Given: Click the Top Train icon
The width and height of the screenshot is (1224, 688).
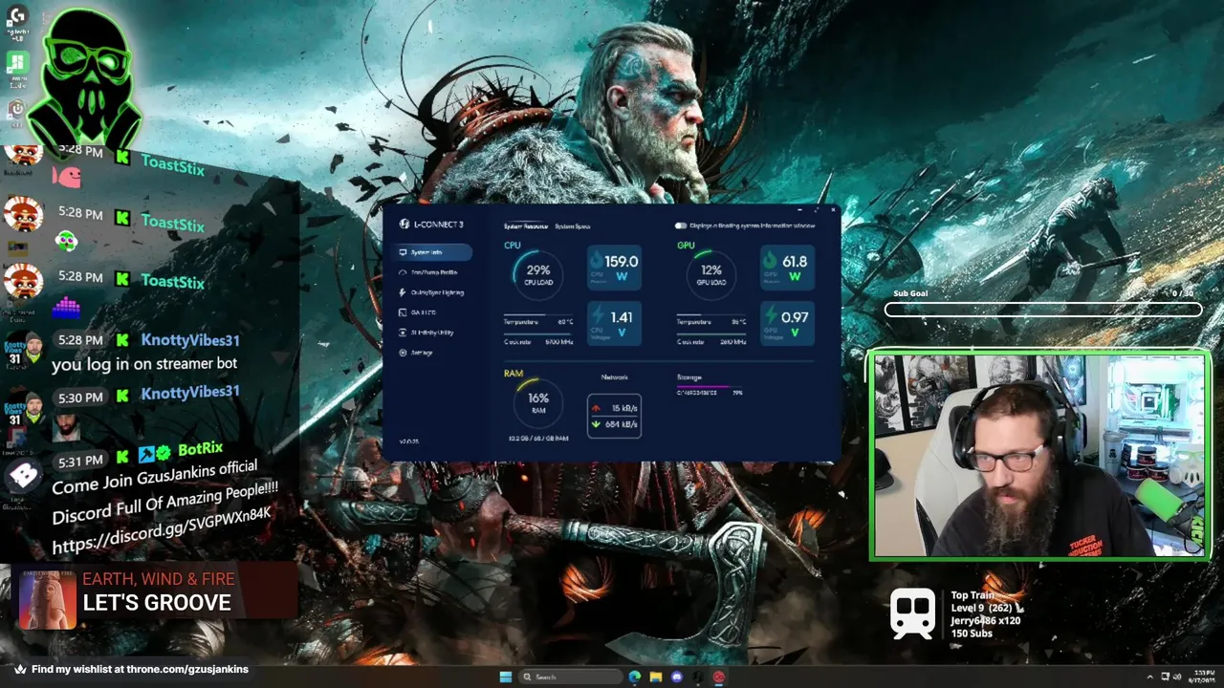Looking at the screenshot, I should (913, 613).
